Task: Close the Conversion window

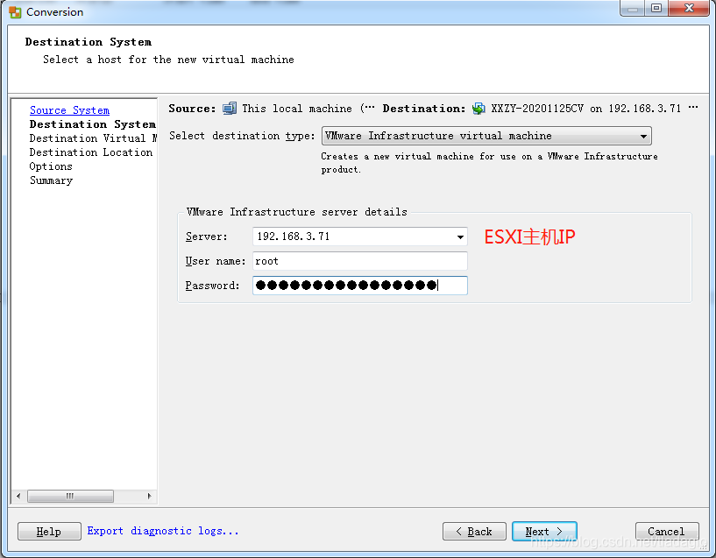Action: tap(689, 8)
